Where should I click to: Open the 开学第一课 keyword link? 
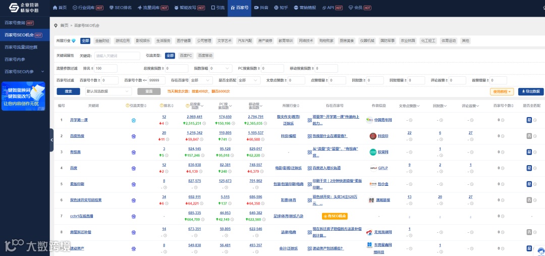tap(79, 120)
